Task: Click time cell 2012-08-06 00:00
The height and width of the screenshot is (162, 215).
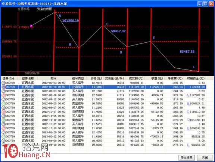Action: pyautogui.click(x=53, y=95)
